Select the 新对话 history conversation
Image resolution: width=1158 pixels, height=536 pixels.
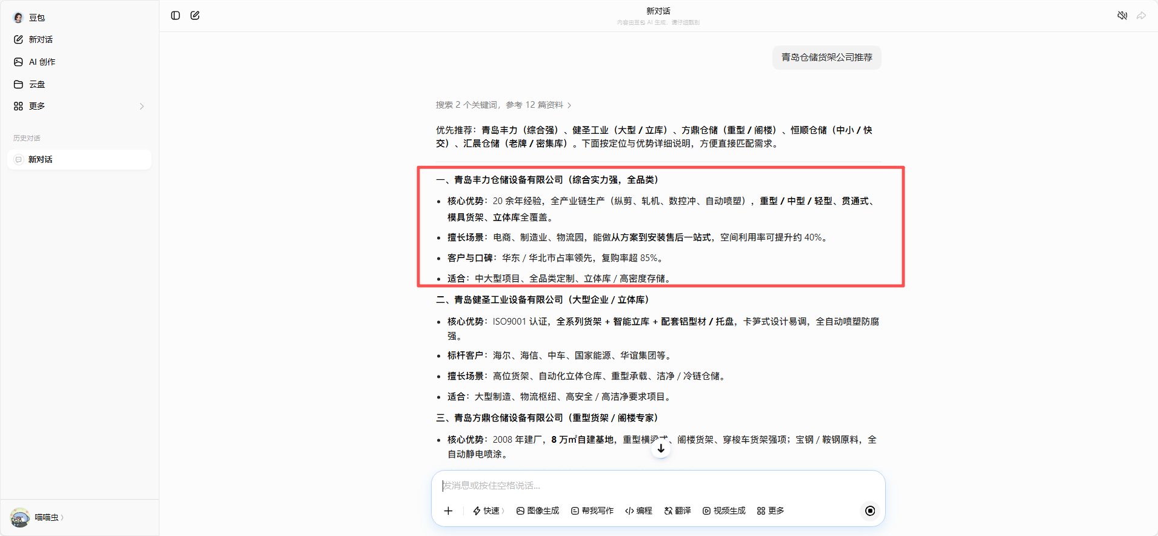coord(79,159)
